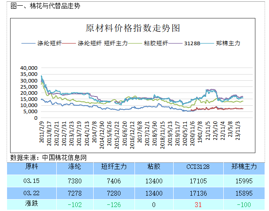The image size is (269, 211).
Task: Click the 22/11/4 x-axis date
Action: tap(223, 131)
